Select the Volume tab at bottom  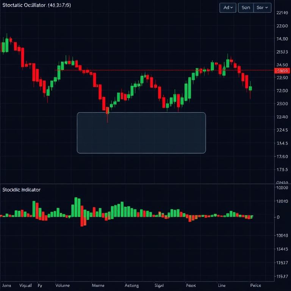point(63,285)
